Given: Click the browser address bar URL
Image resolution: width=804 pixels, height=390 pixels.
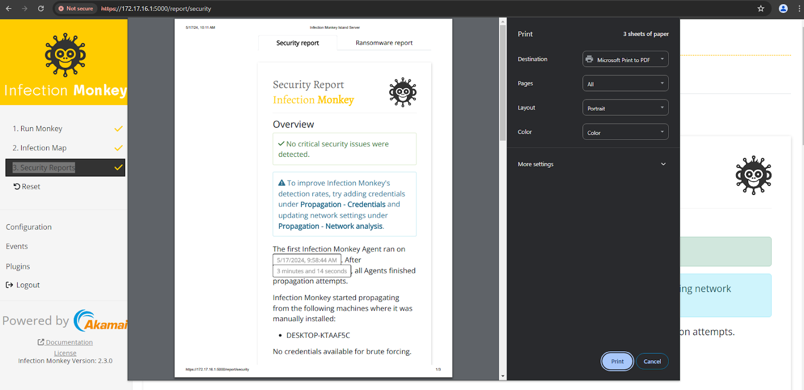Looking at the screenshot, I should click(156, 9).
